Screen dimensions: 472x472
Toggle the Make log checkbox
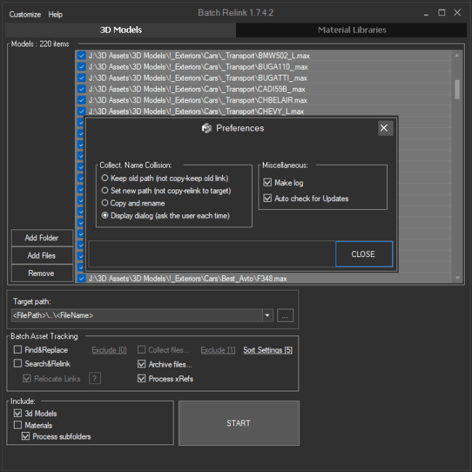click(267, 182)
